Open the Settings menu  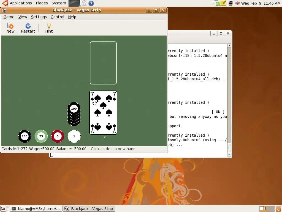point(39,17)
